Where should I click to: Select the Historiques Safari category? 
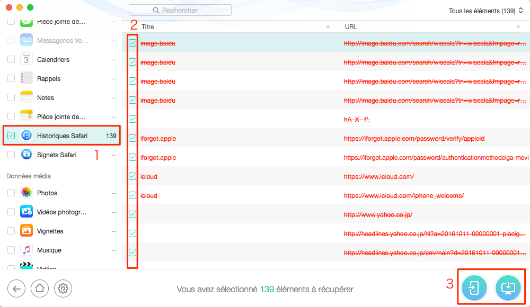click(x=61, y=136)
